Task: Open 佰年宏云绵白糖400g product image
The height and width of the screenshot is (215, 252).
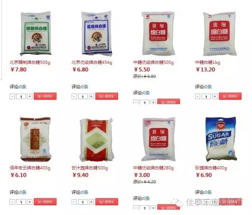Action: click(x=36, y=139)
